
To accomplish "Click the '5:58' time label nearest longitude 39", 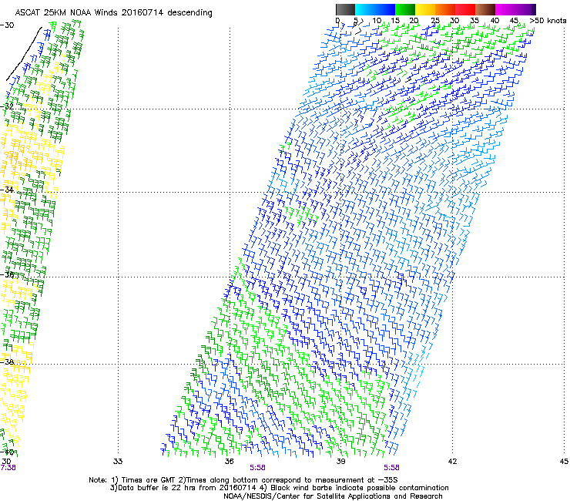I will pos(391,468).
